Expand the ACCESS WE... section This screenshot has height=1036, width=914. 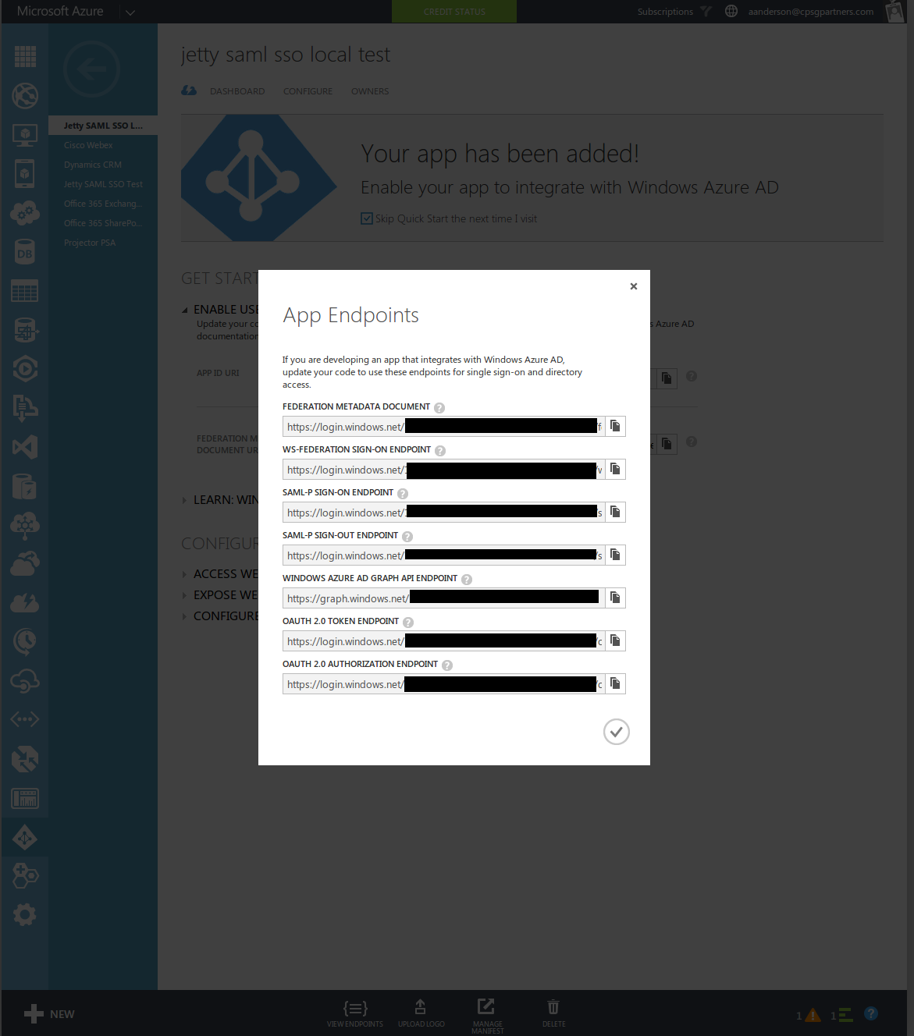(x=185, y=574)
